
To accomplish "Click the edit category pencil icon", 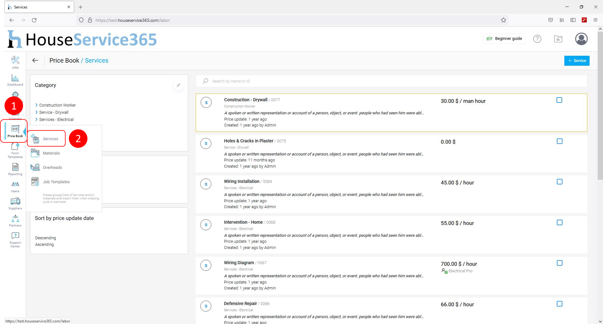I will [178, 85].
